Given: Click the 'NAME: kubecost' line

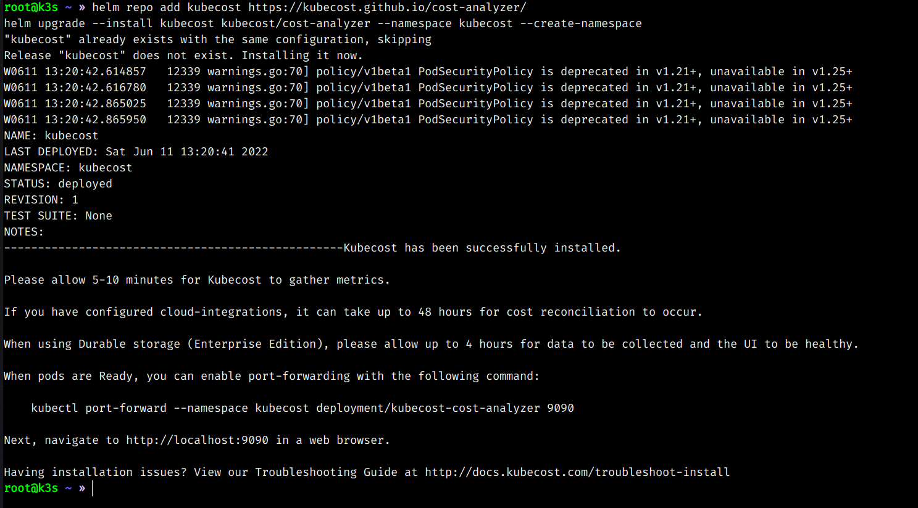Looking at the screenshot, I should [51, 136].
